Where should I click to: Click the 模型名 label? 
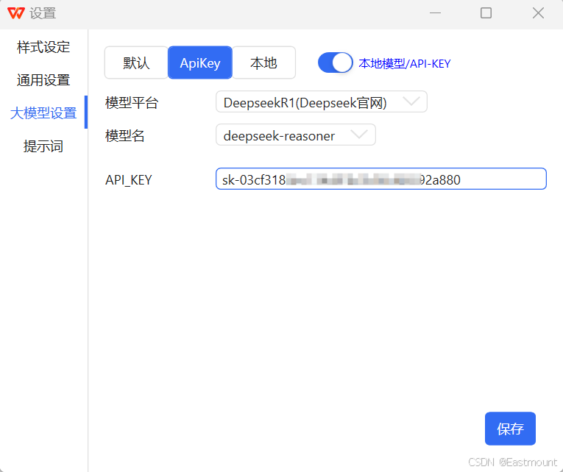tap(124, 136)
